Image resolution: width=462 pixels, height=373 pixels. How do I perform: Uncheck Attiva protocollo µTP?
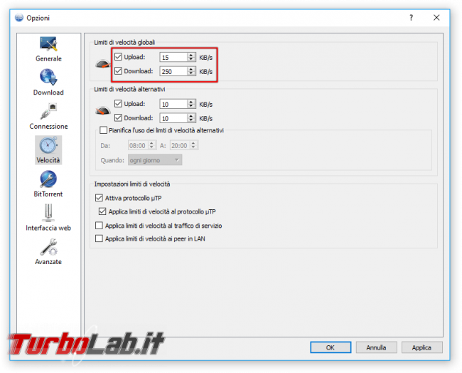coord(99,198)
